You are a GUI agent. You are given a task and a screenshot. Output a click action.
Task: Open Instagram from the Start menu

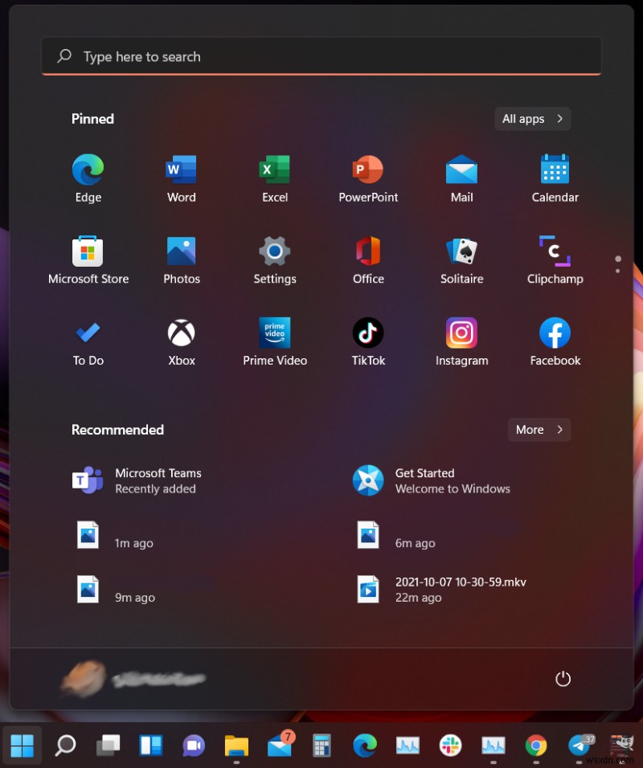click(x=461, y=340)
